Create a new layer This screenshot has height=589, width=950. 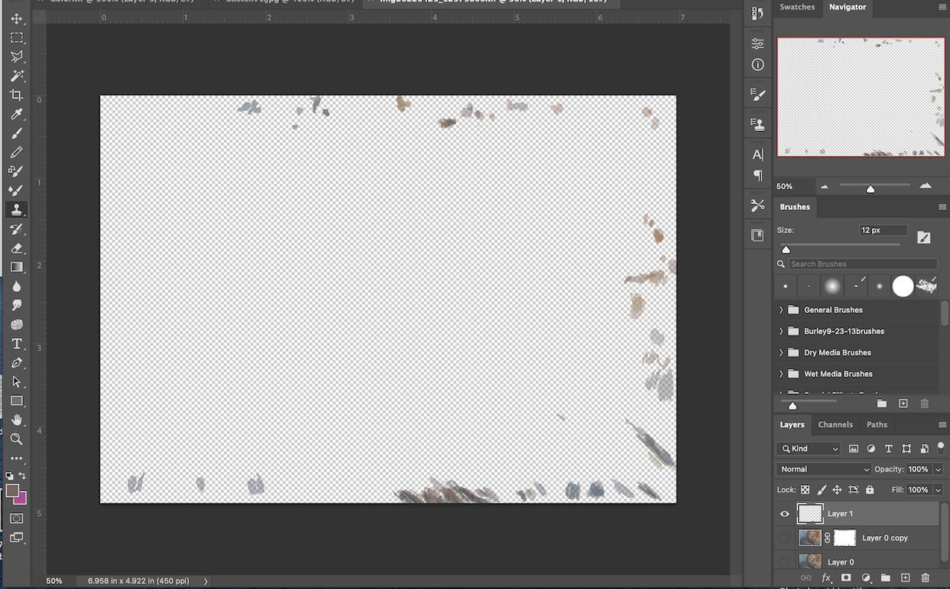click(x=906, y=579)
